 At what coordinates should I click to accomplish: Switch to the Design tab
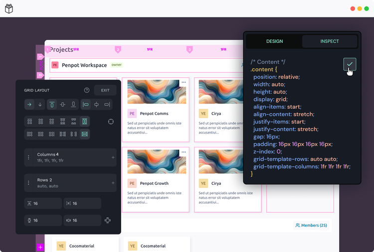tap(275, 41)
